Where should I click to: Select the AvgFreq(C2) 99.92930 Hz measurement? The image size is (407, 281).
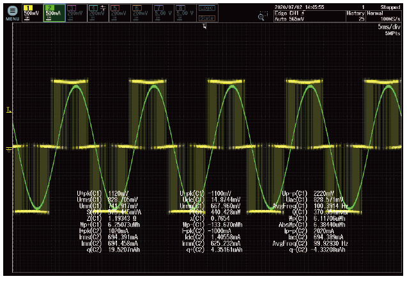pyautogui.click(x=310, y=243)
